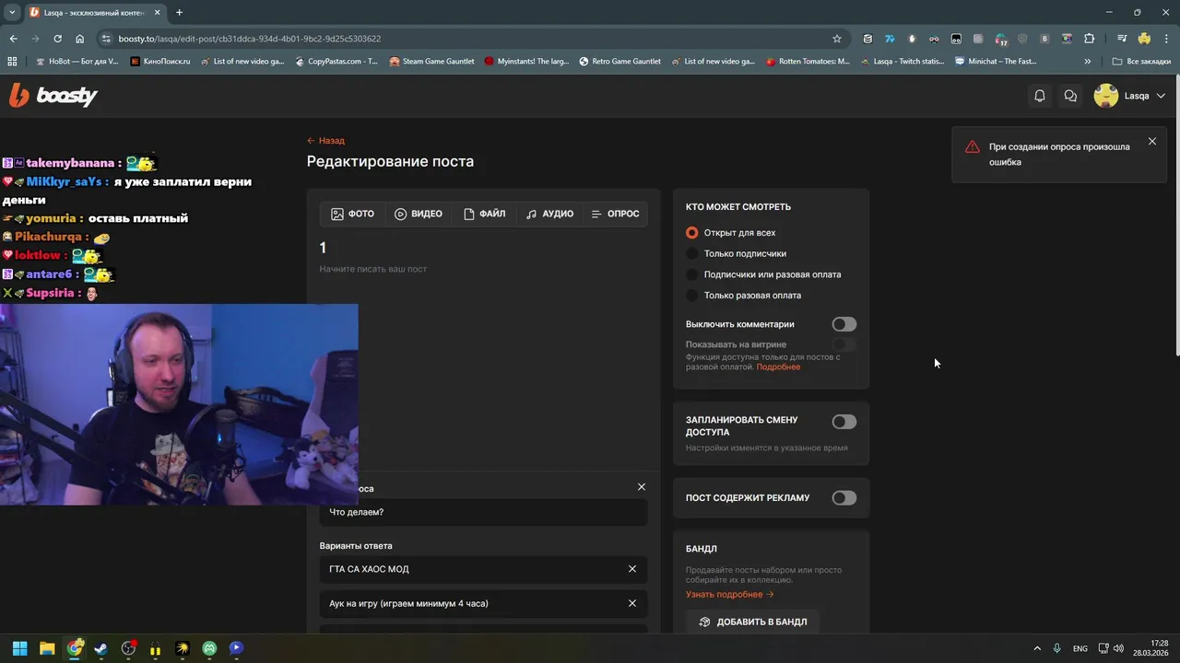Click the 7TV extension icon
1180x663 pixels.
pos(890,39)
